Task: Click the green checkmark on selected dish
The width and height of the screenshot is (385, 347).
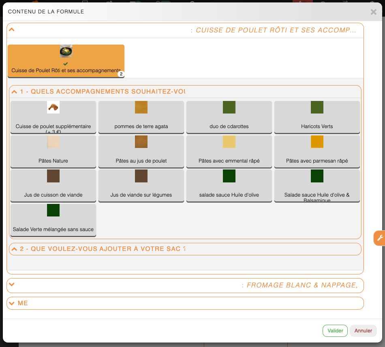Action: point(66,64)
